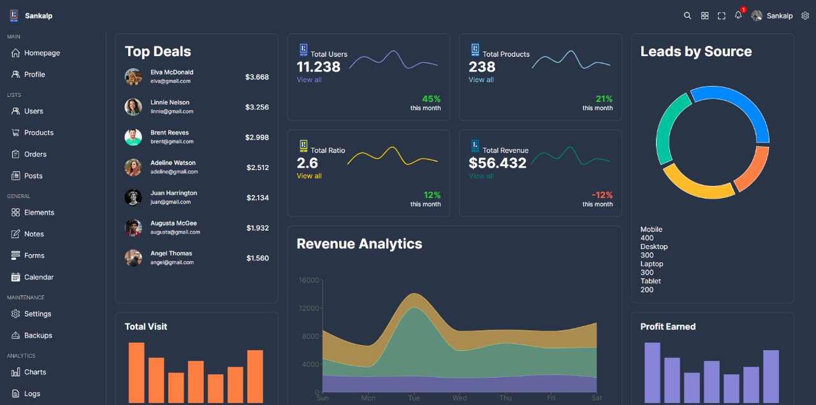
Task: Open the notifications bell
Action: (x=738, y=15)
